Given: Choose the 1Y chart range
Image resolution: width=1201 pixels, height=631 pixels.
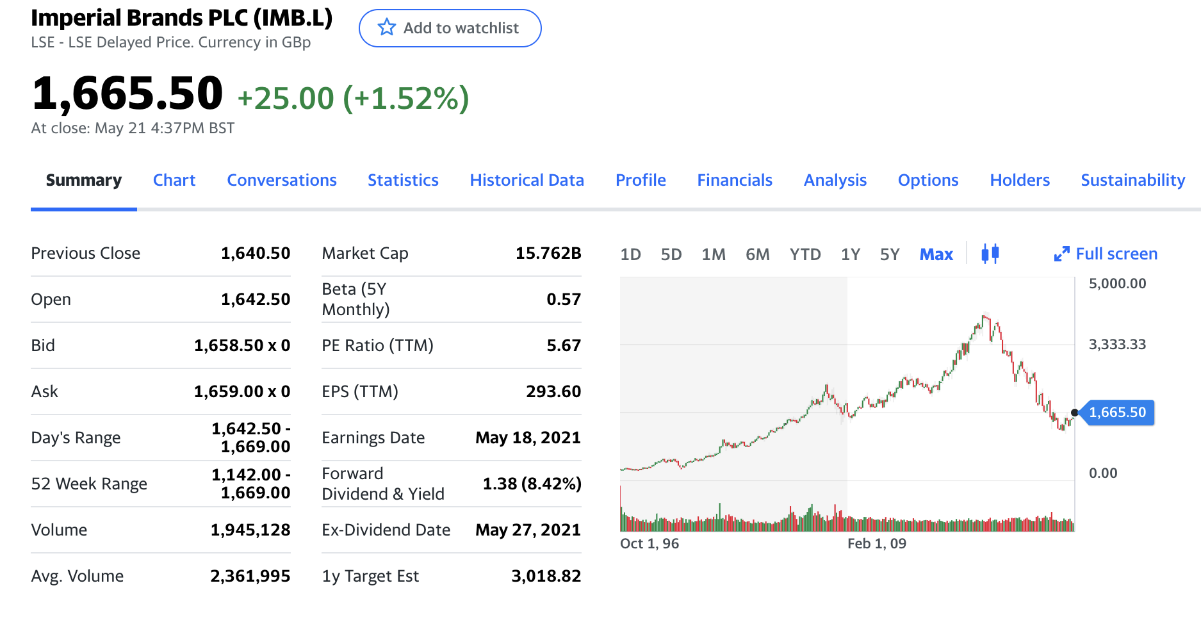Looking at the screenshot, I should pyautogui.click(x=851, y=255).
